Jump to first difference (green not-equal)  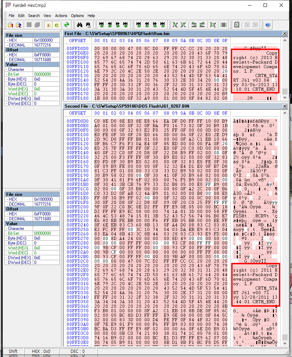pyautogui.click(x=101, y=25)
